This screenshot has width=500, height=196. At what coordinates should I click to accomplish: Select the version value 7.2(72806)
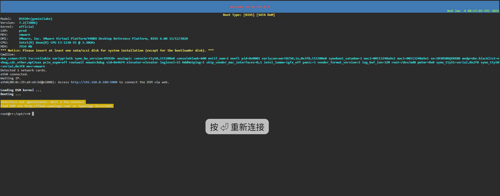click(x=28, y=23)
